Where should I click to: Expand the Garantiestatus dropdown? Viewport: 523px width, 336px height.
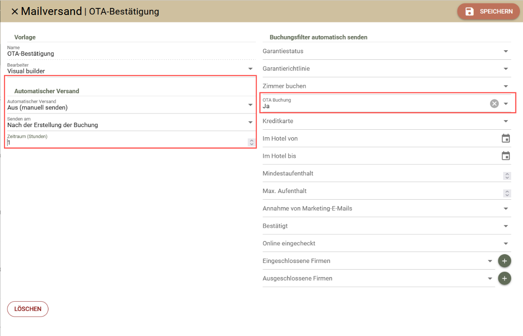point(387,51)
